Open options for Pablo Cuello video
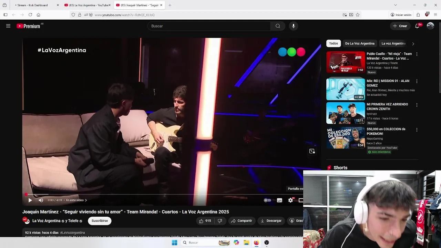 (x=417, y=54)
